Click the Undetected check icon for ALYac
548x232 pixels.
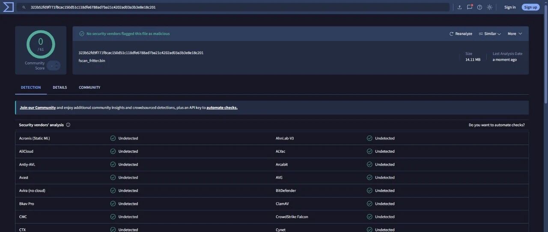click(x=369, y=151)
